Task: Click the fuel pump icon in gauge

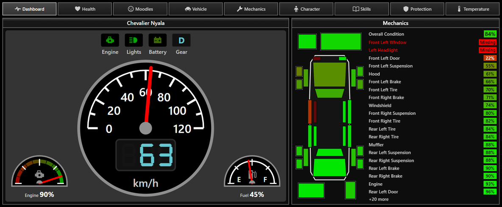Action: point(253,174)
